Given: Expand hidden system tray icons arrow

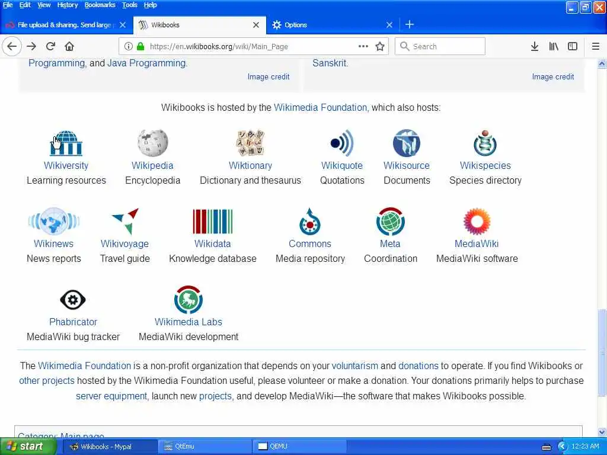Looking at the screenshot, I should (x=562, y=446).
